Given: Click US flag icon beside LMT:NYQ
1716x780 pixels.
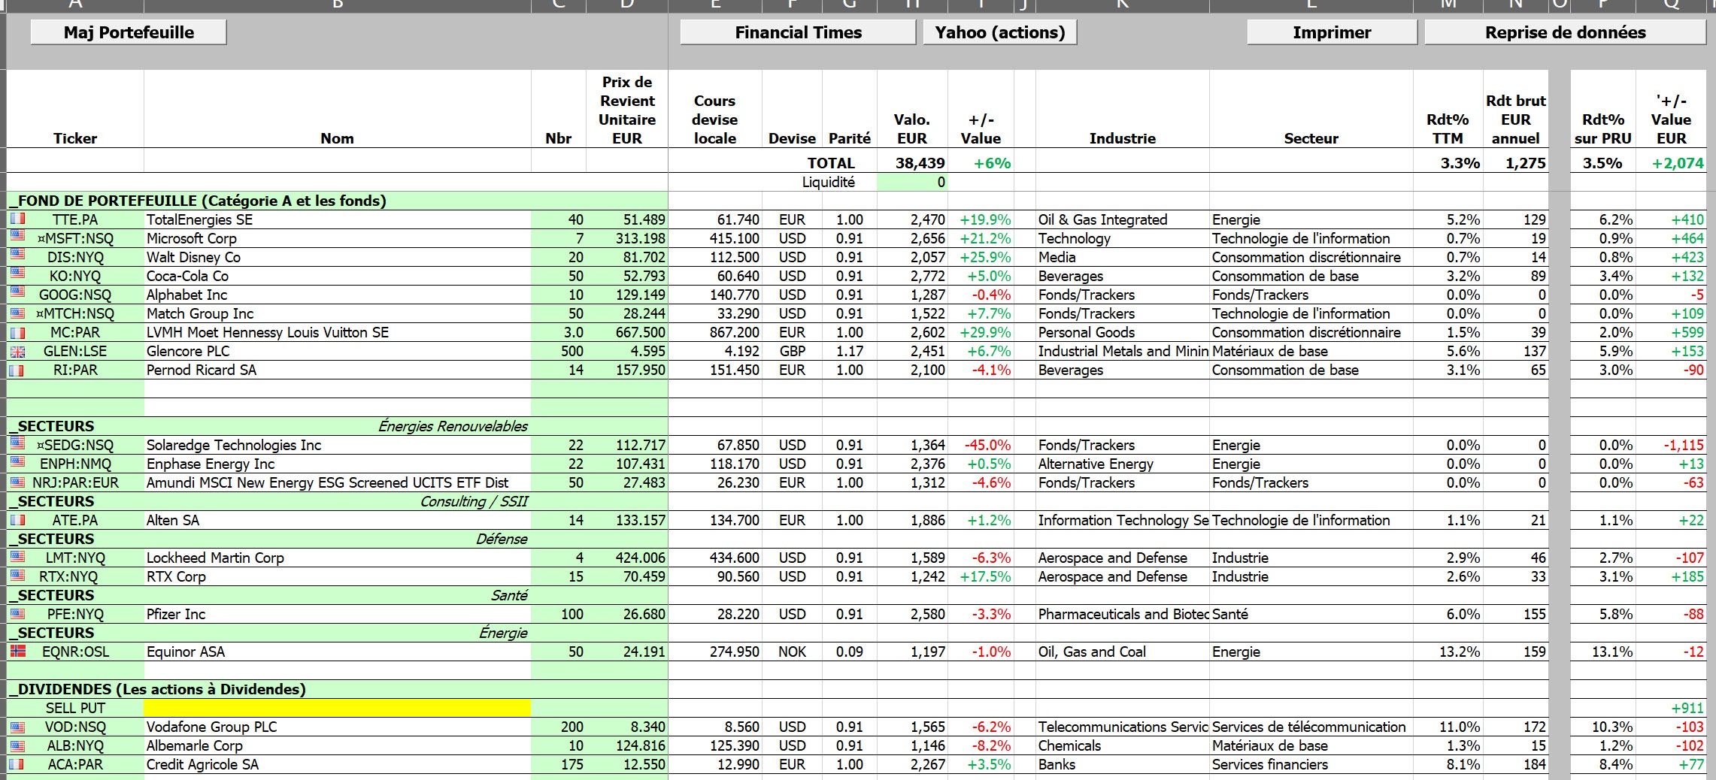Looking at the screenshot, I should point(17,557).
